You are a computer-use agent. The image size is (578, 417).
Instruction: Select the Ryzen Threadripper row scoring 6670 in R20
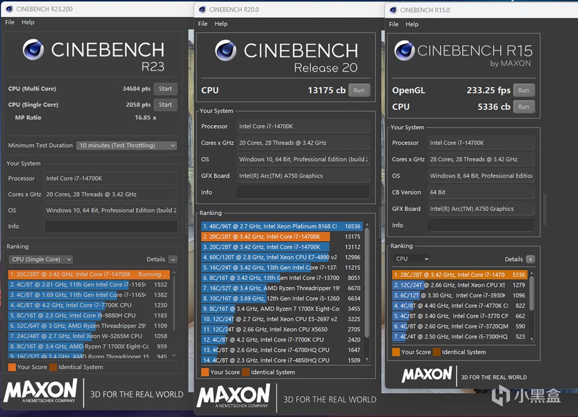point(282,288)
